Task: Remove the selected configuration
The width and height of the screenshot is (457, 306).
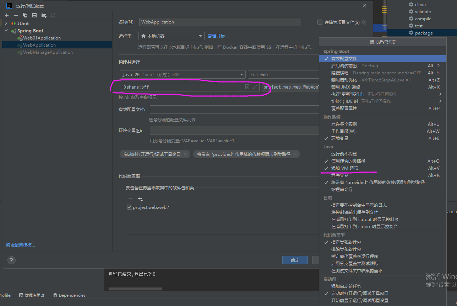Action: 16,15
